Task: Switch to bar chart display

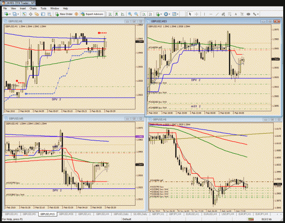Action: point(110,14)
